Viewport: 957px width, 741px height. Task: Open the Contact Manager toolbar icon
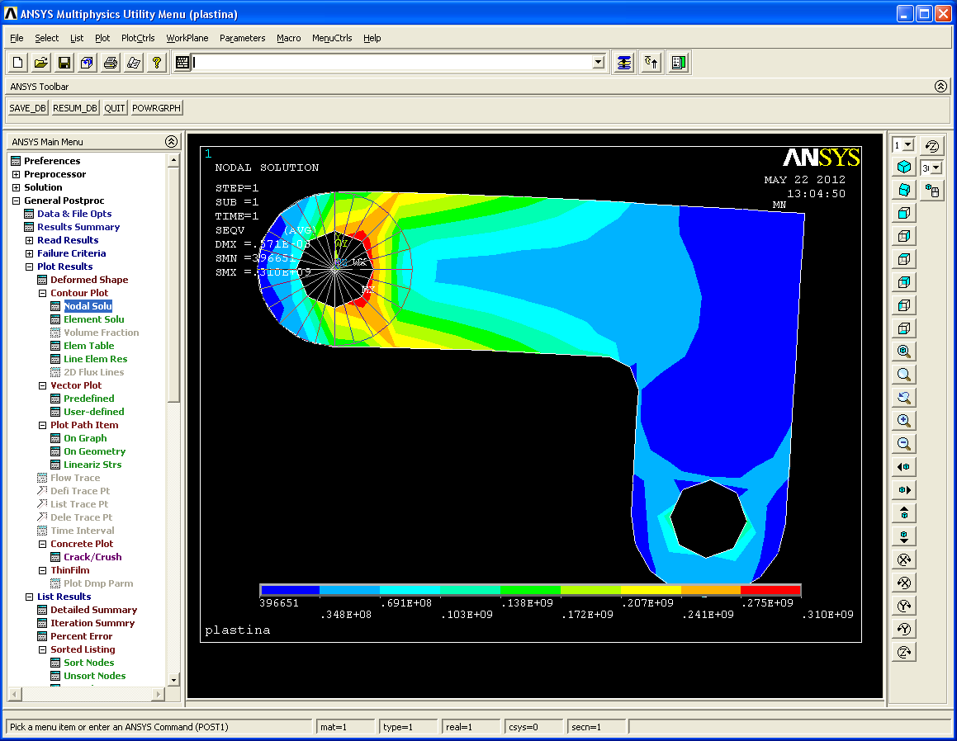point(679,62)
